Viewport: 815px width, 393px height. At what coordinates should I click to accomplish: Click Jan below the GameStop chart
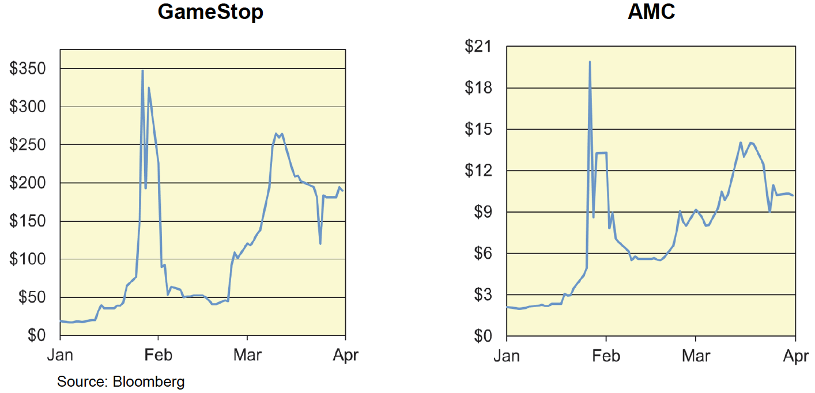click(x=60, y=355)
